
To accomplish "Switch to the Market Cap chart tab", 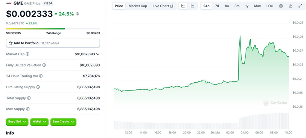I will 138,6.
